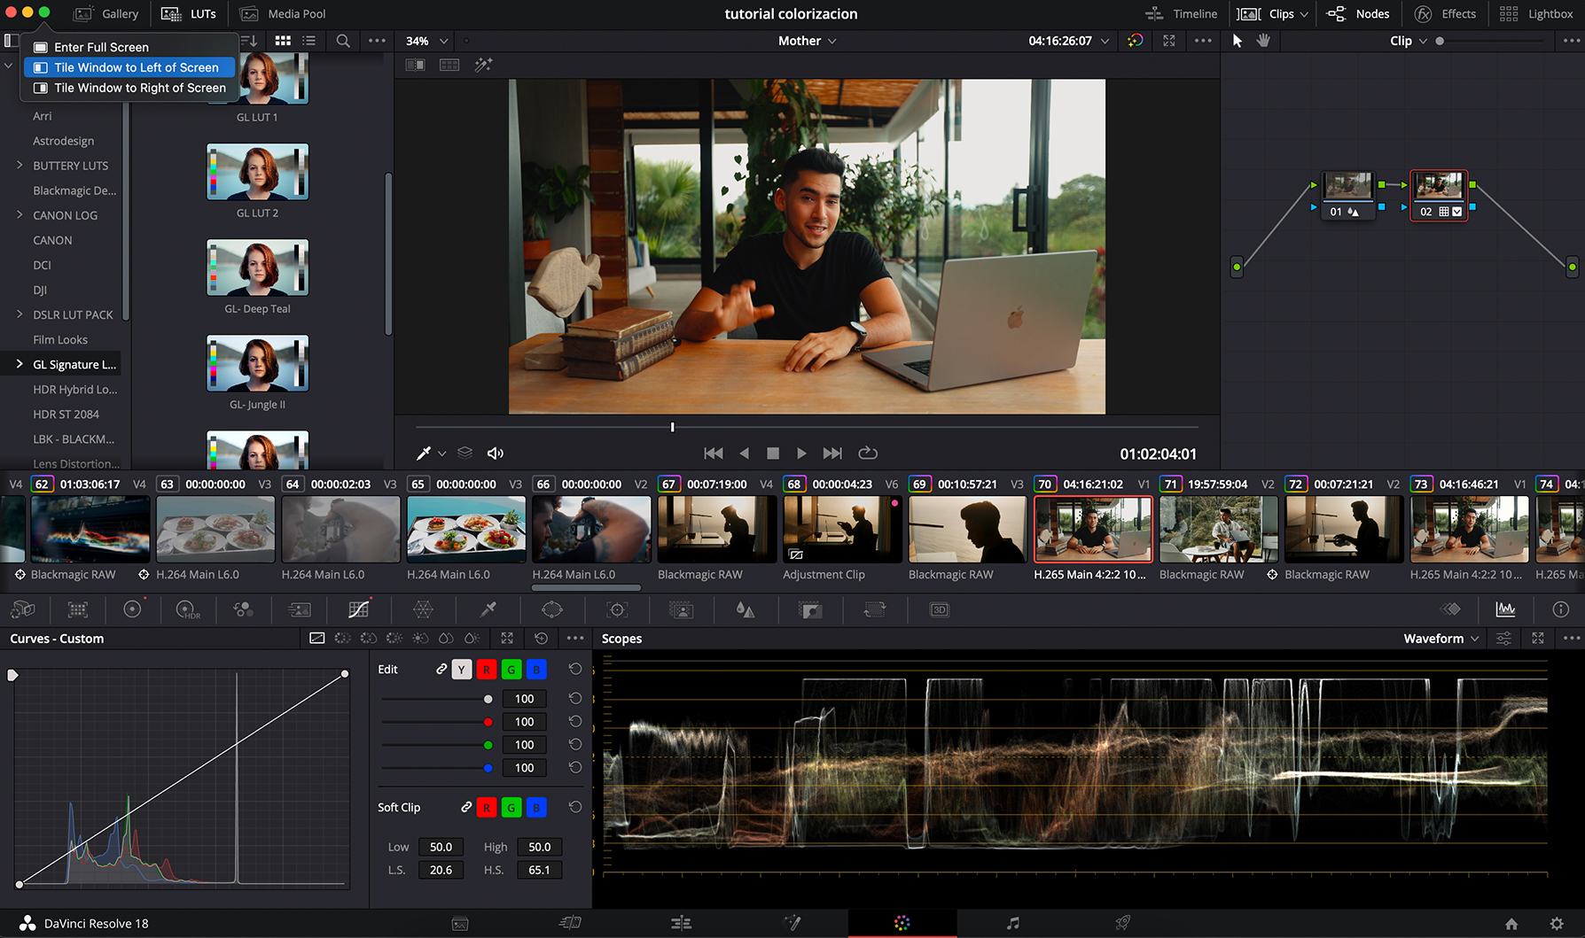Image resolution: width=1585 pixels, height=938 pixels.
Task: Toggle the image wipe split view icon
Action: [415, 65]
